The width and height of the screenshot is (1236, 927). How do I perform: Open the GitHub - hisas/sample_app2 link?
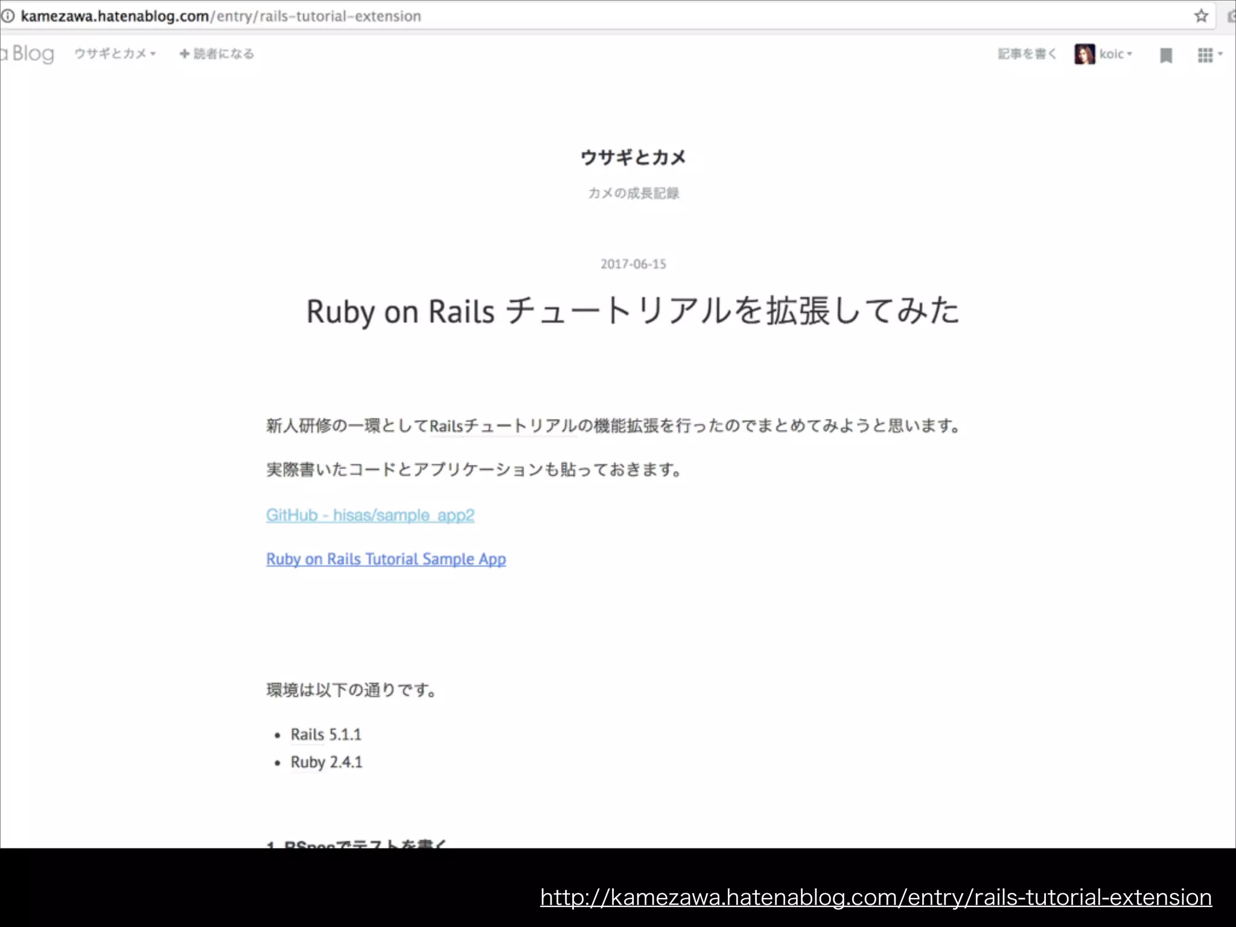click(370, 515)
